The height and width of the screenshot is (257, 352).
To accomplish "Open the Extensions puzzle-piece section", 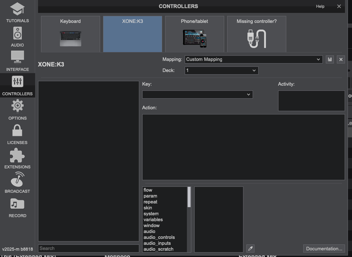I will point(17,159).
